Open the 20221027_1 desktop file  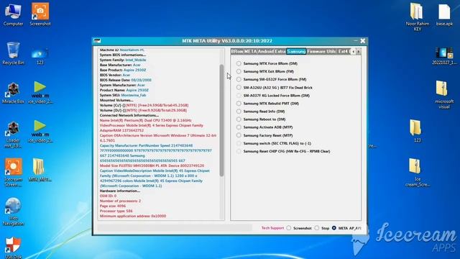(x=444, y=56)
